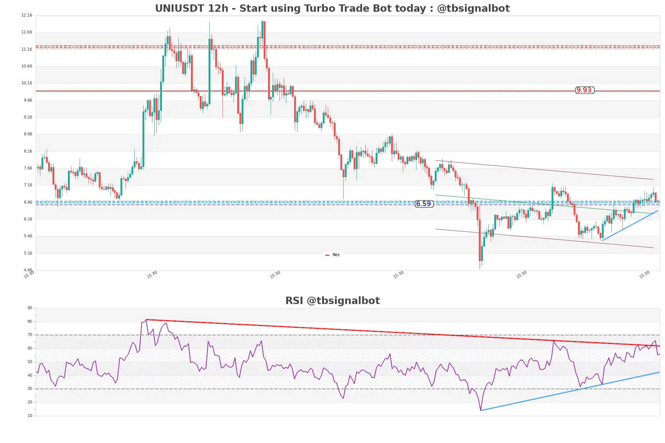
Task: Click the 11.66 price axis label
Action: coord(27,32)
